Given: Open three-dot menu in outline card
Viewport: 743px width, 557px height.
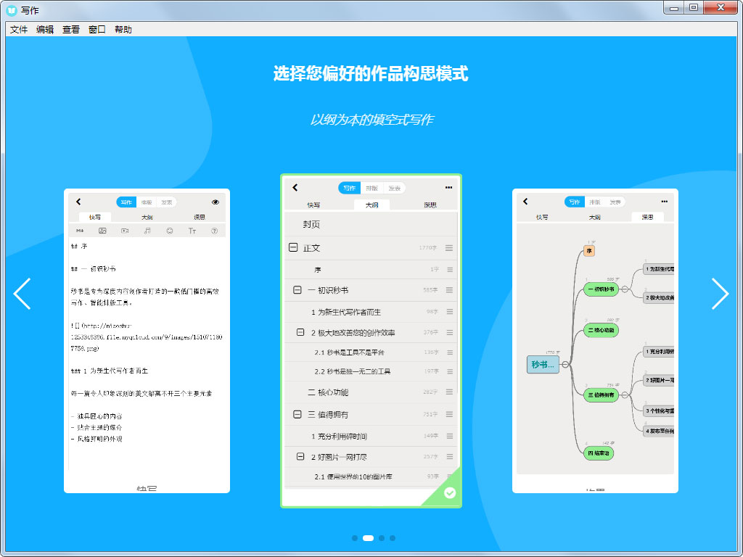Looking at the screenshot, I should tap(448, 188).
